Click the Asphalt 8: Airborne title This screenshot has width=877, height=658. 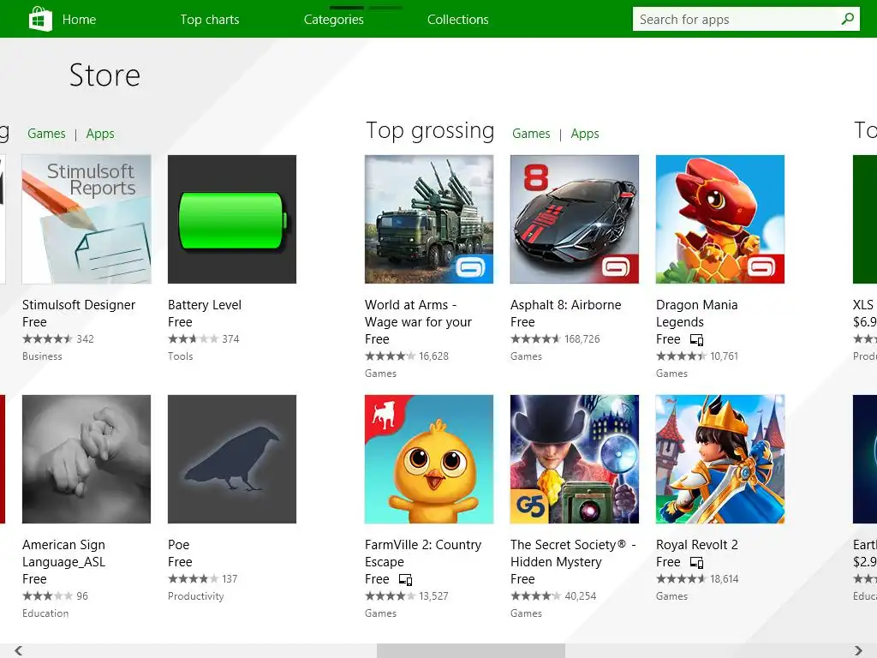(565, 305)
